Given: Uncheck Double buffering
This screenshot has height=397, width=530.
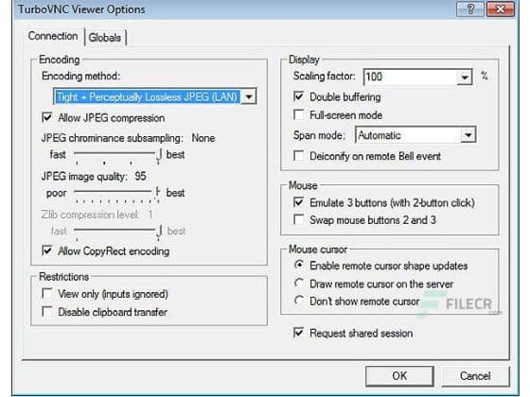Looking at the screenshot, I should click(299, 96).
